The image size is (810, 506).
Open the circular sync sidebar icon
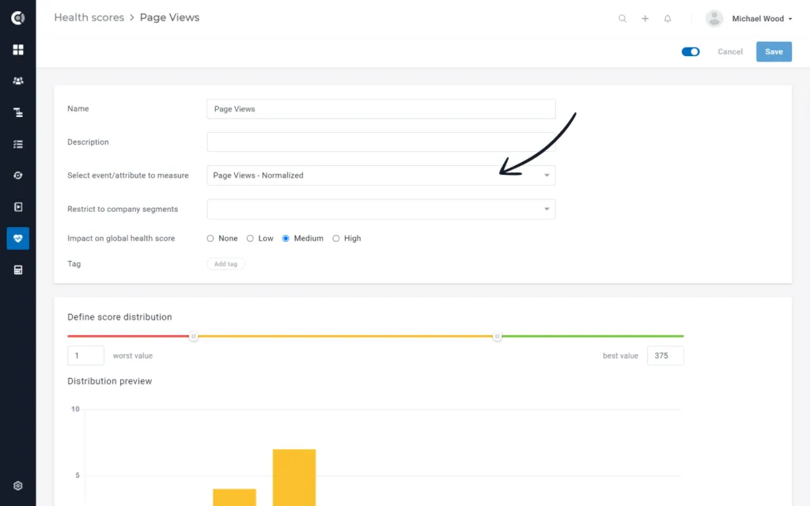(x=18, y=176)
